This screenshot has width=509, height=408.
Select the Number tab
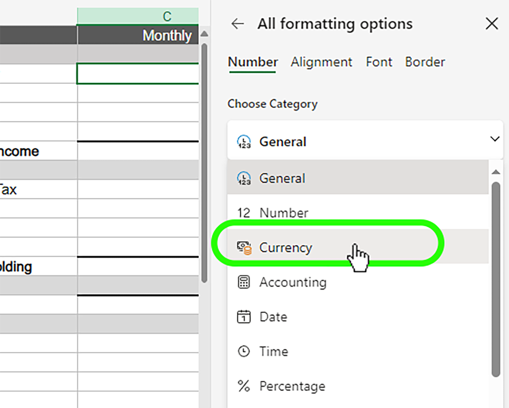pyautogui.click(x=252, y=62)
